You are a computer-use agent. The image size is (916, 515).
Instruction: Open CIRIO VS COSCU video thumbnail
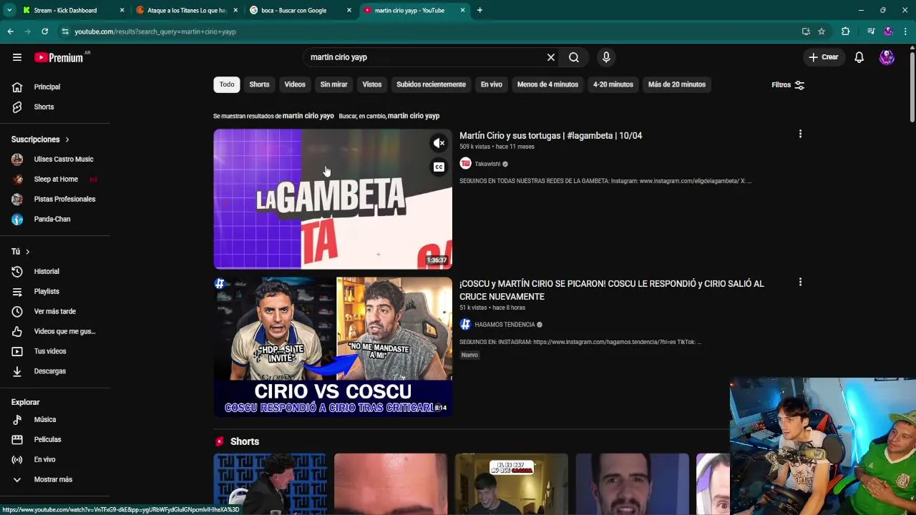pyautogui.click(x=333, y=347)
